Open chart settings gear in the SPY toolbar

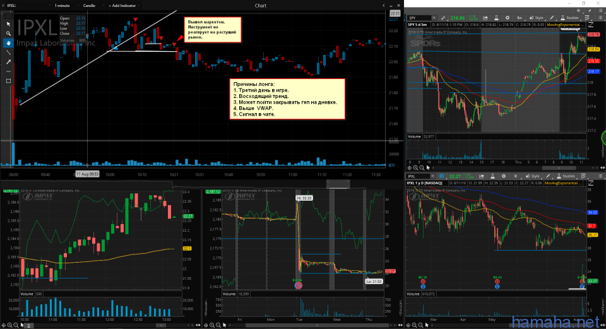tap(508, 18)
